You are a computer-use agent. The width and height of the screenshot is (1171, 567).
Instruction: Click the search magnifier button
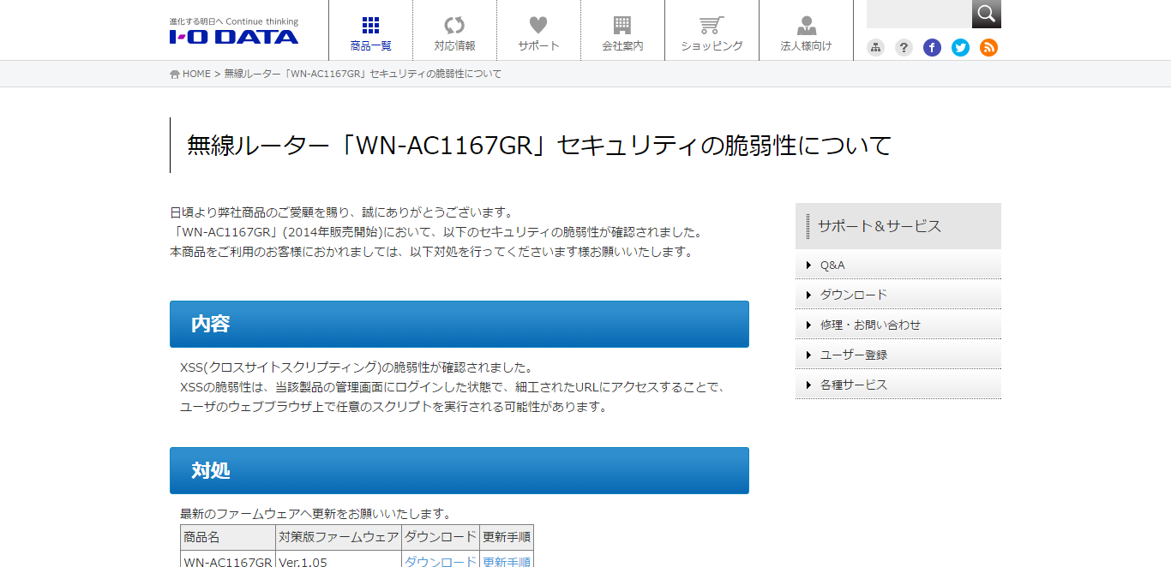point(987,14)
